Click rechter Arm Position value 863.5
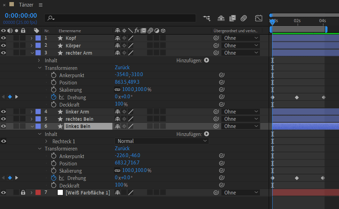The image size is (339, 209). click(x=121, y=82)
